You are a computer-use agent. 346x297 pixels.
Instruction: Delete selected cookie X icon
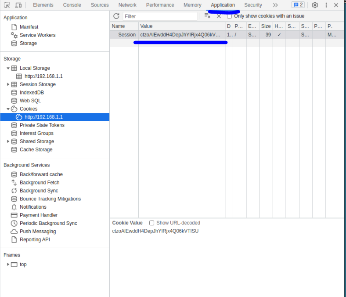coord(219,16)
